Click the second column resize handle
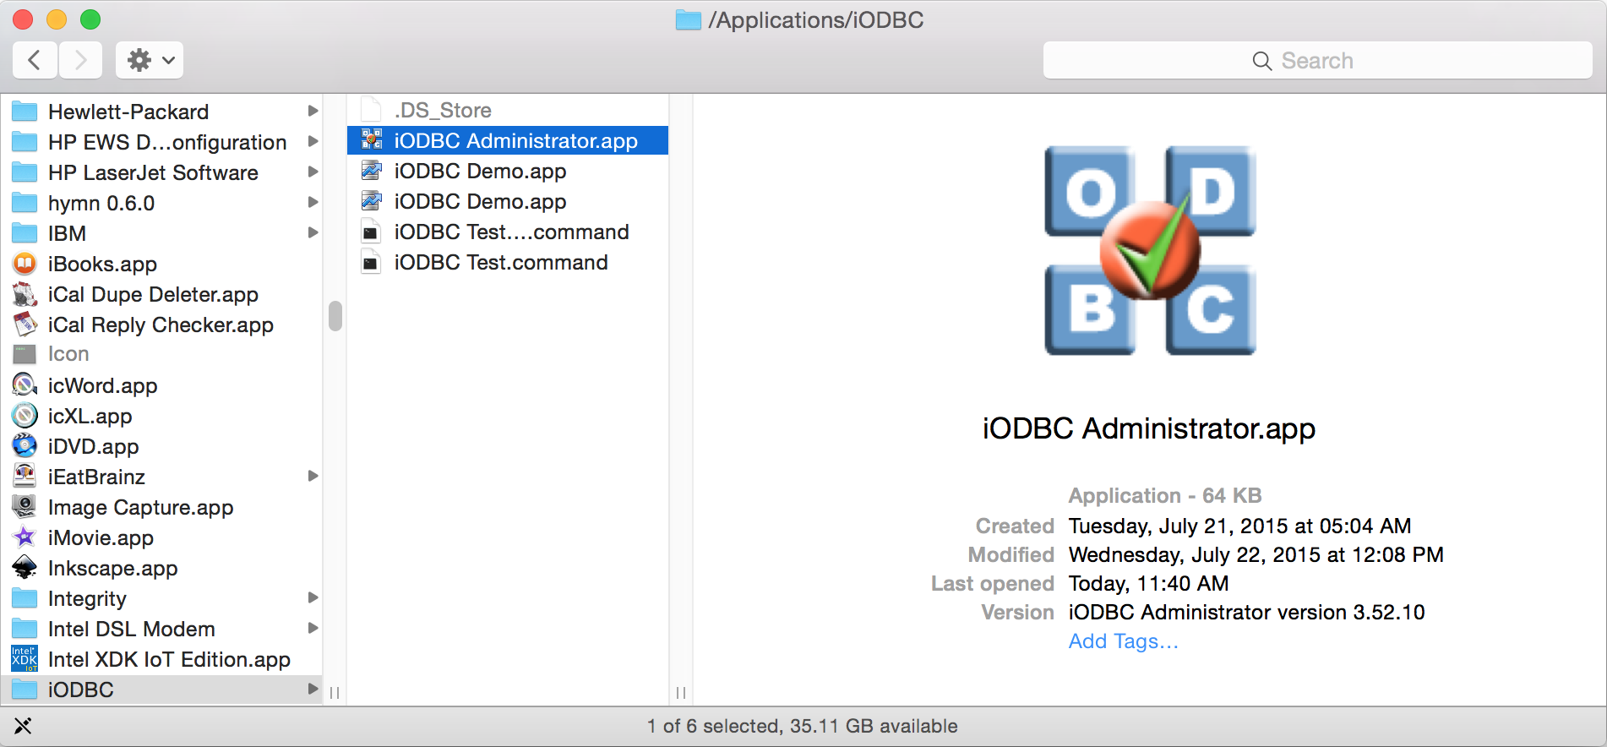 [681, 693]
